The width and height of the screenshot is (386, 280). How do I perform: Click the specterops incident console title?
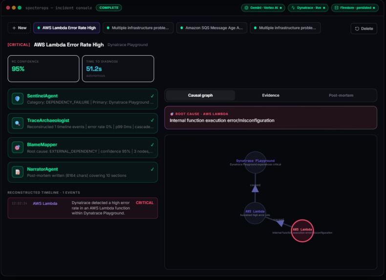[x=59, y=8]
